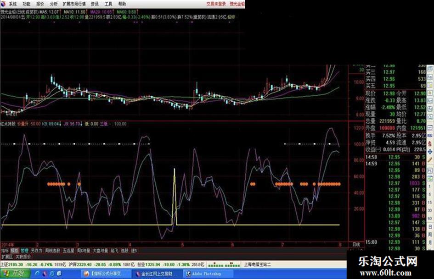This screenshot has width=434, height=279.
Task: Open the 分析 menu
Action: coord(54,4)
